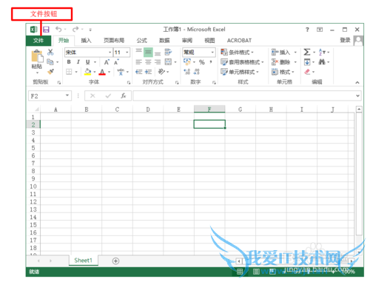Toggle wrap text icon
This screenshot has width=370, height=282.
[168, 52]
